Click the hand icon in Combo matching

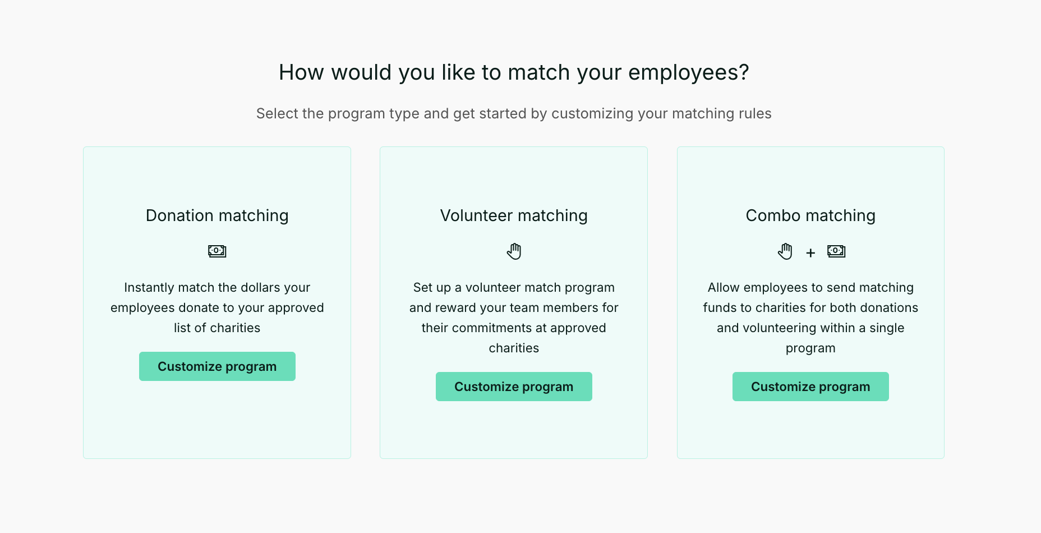tap(785, 251)
